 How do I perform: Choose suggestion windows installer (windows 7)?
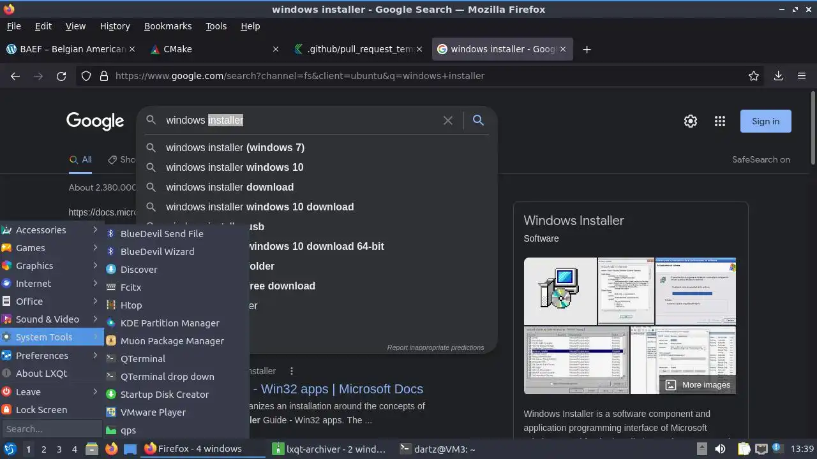(x=317, y=147)
